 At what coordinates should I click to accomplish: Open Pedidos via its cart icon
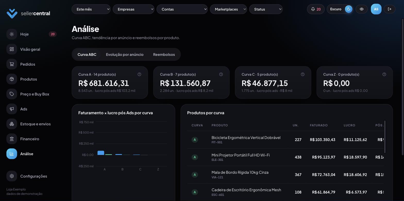pos(12,64)
